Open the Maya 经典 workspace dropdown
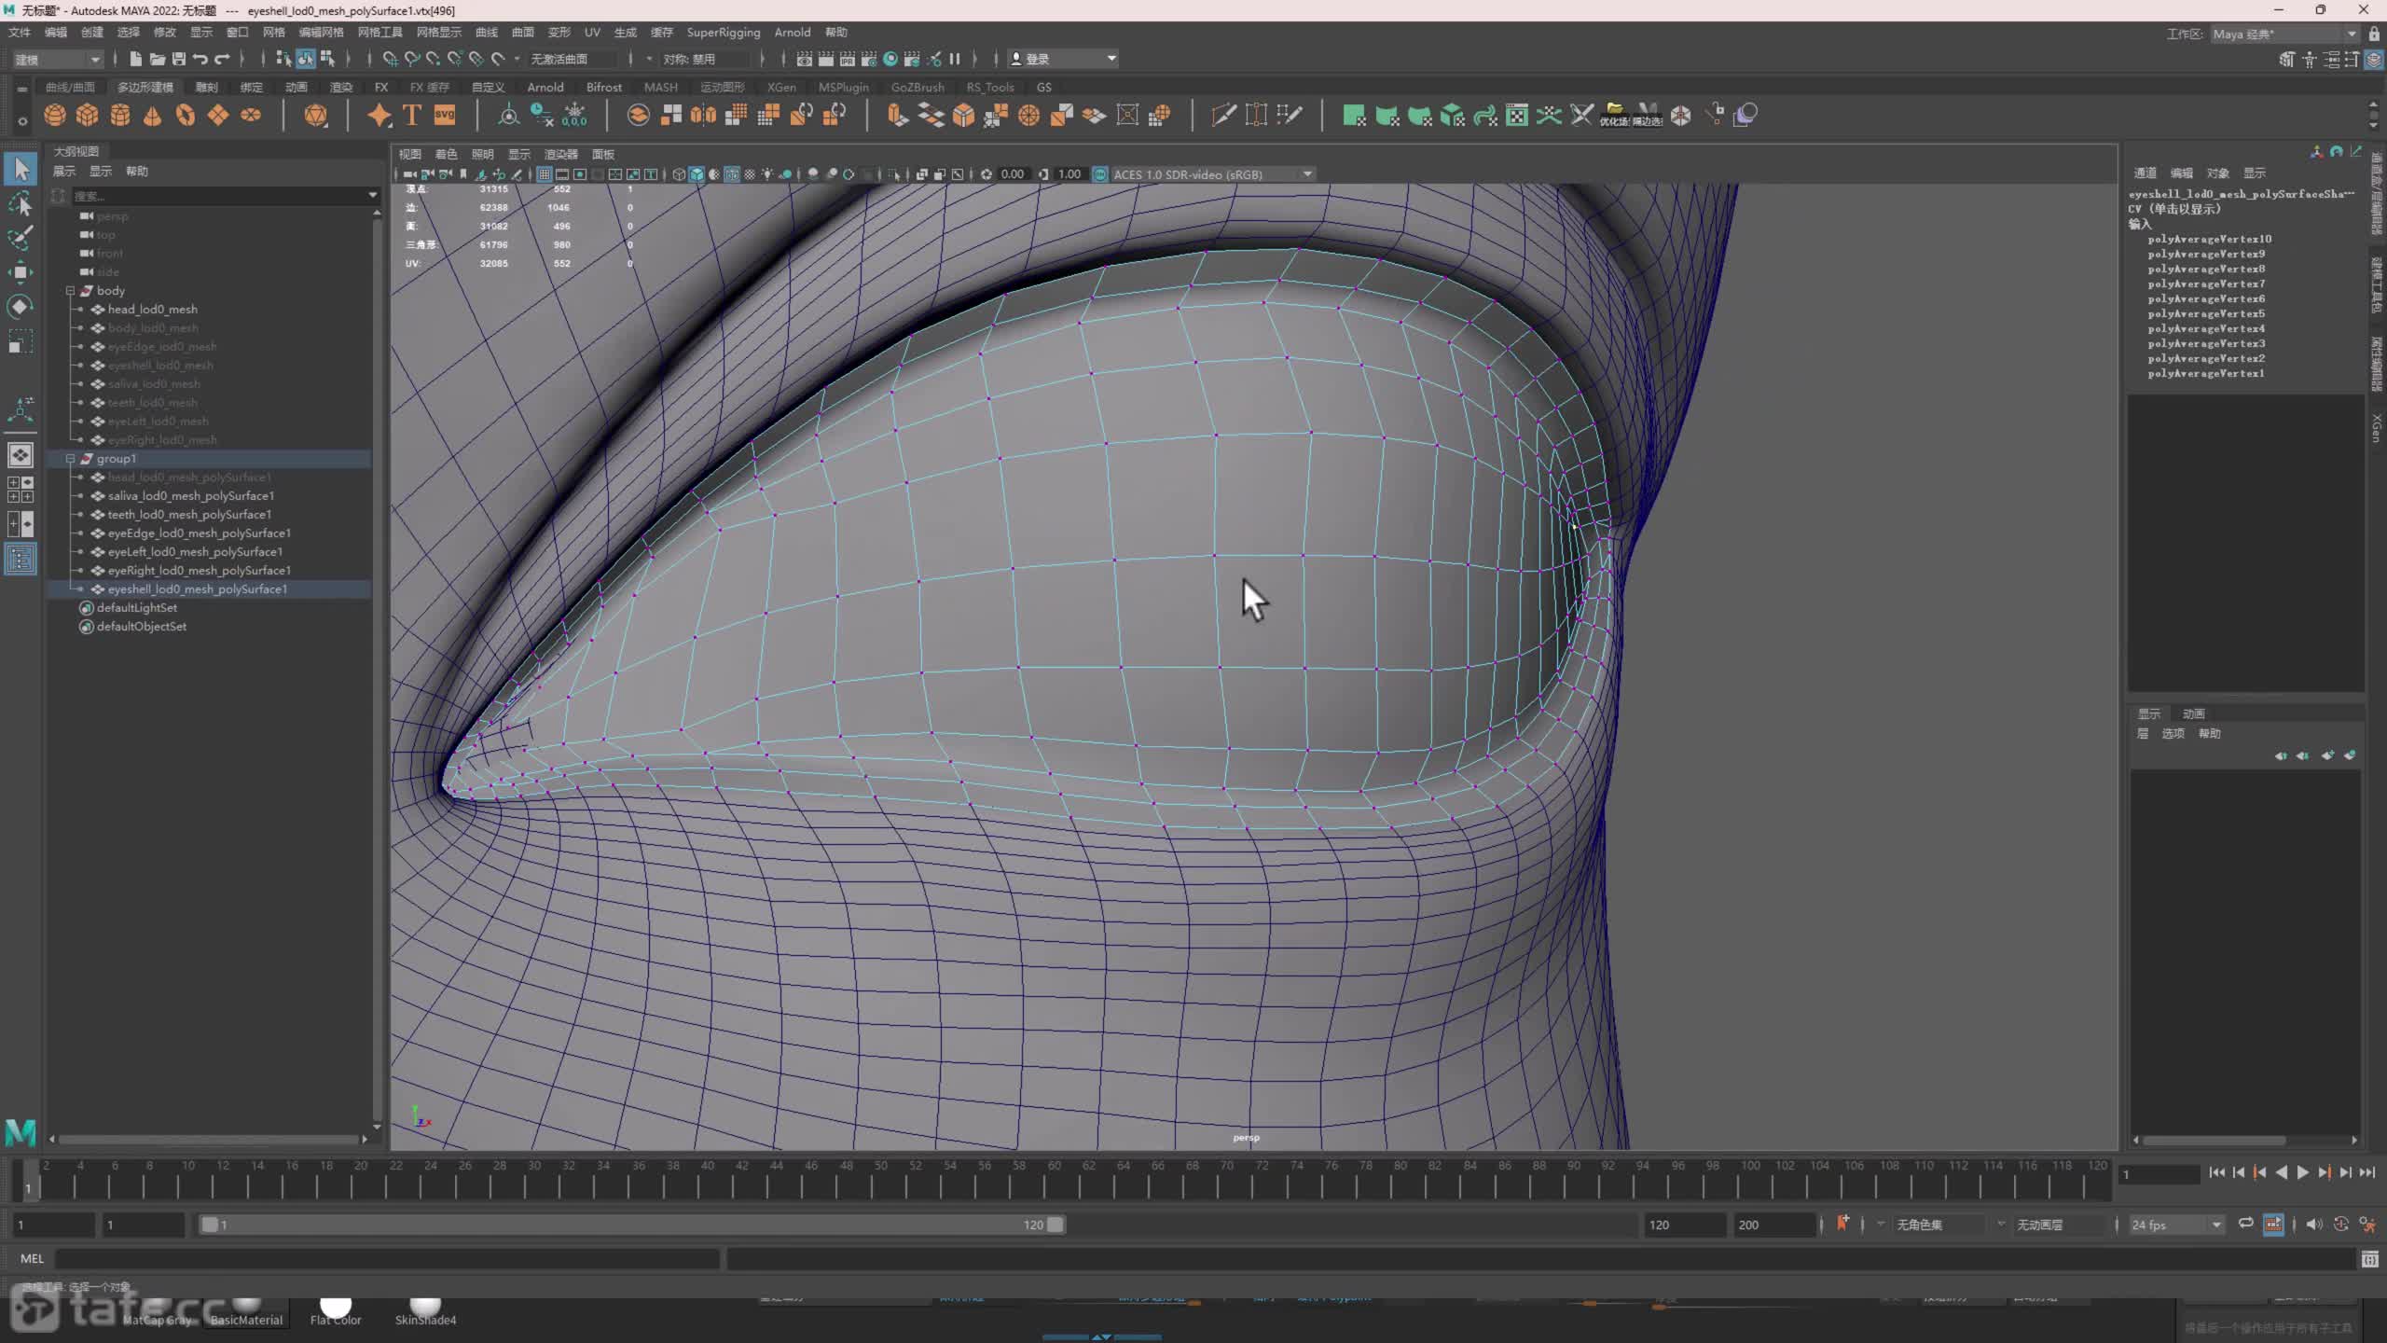2387x1343 pixels. point(2285,34)
